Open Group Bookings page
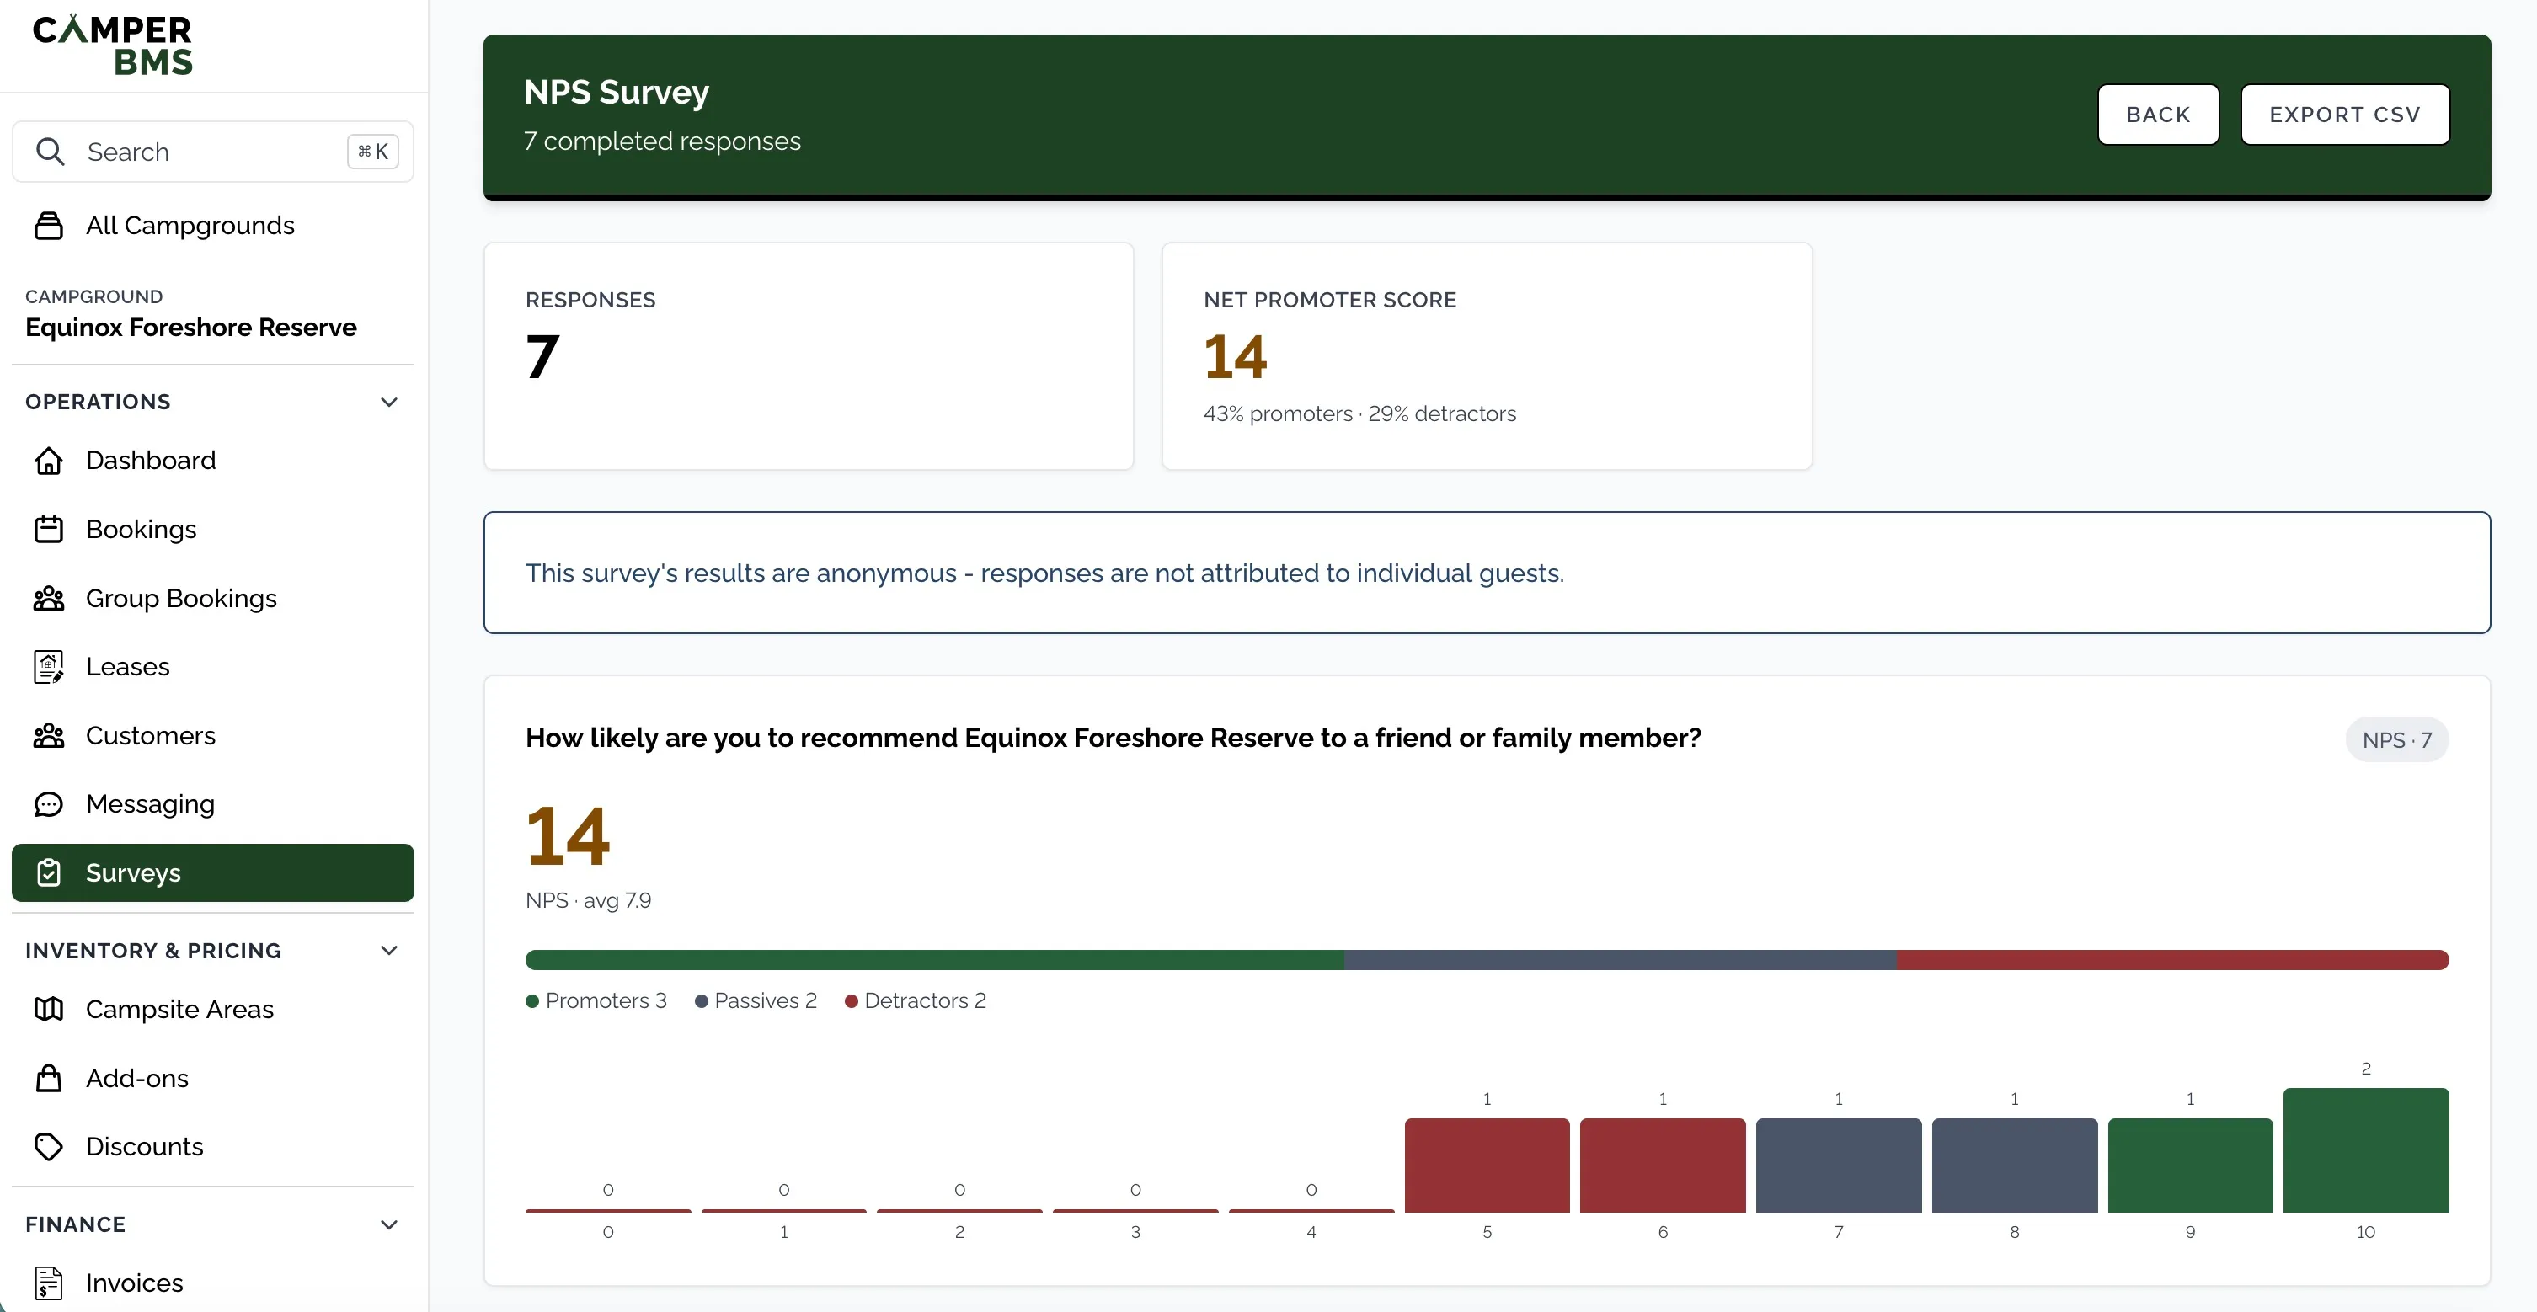The image size is (2537, 1312). click(x=213, y=598)
